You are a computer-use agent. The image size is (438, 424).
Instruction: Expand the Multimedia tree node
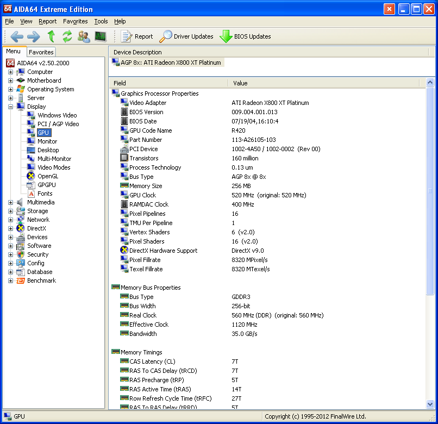pyautogui.click(x=10, y=203)
